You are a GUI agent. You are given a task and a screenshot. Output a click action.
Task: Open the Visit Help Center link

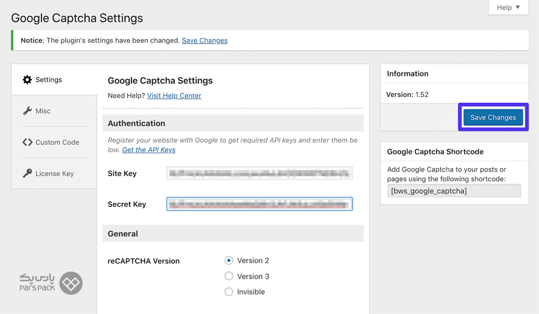coord(174,96)
